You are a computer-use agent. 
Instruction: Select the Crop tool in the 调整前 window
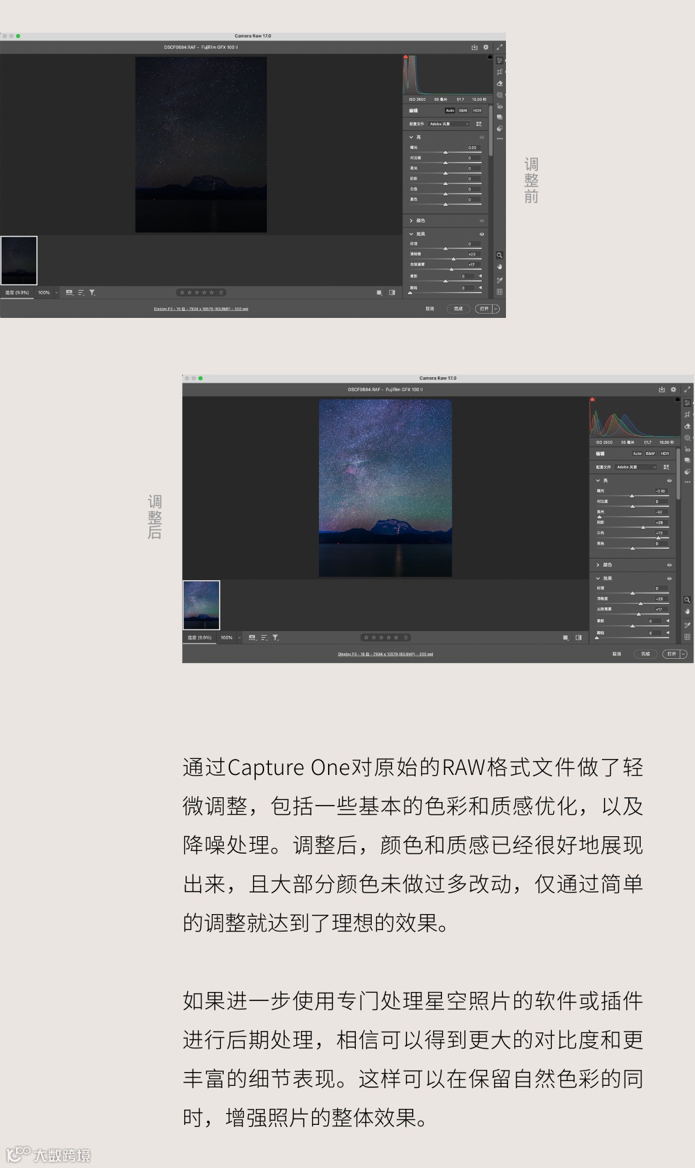500,72
